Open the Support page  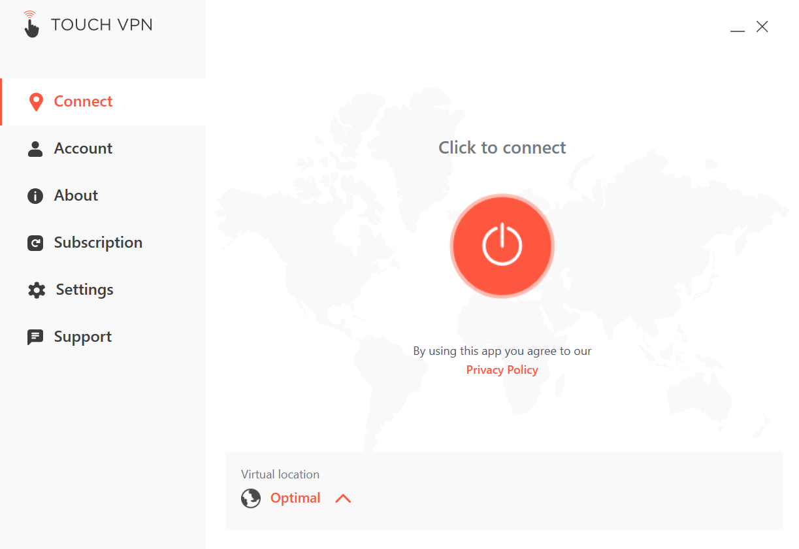pos(103,337)
